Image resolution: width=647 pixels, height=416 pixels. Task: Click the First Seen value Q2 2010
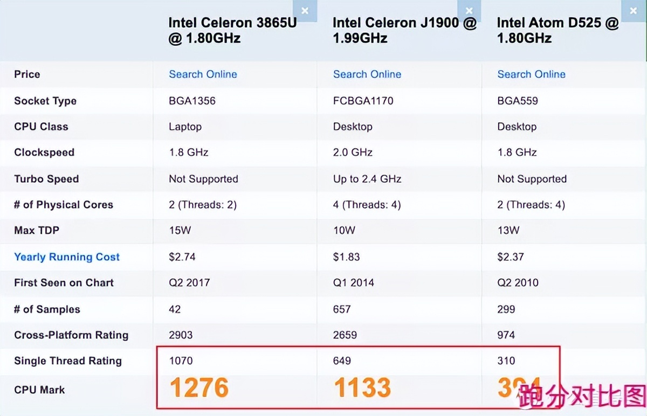[x=518, y=282]
